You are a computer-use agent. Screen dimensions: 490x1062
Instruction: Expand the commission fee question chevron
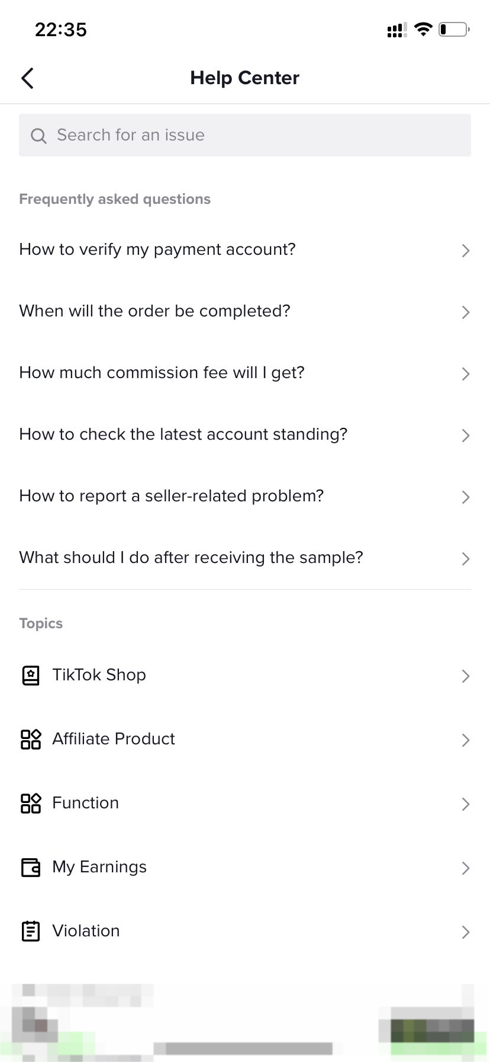click(466, 374)
